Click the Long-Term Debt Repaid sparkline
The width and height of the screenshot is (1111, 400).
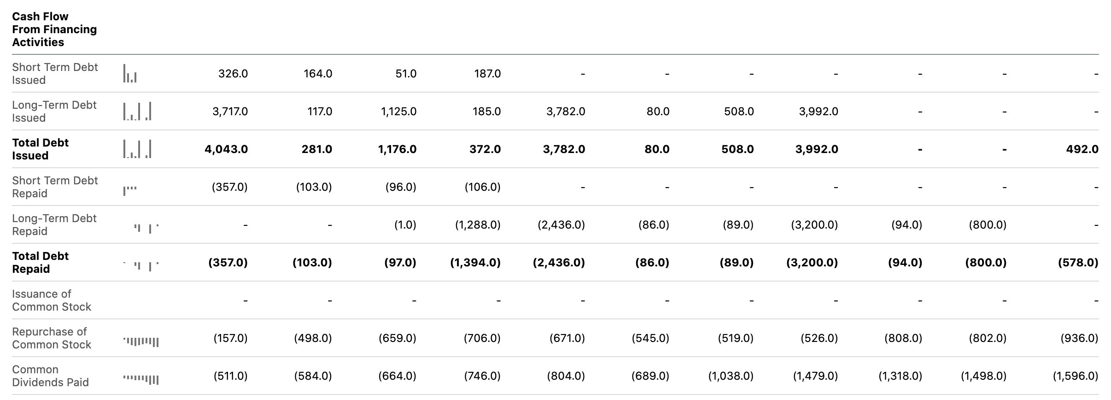click(146, 228)
